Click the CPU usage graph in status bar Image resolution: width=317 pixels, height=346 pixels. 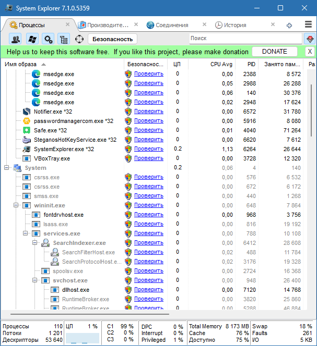(x=83, y=338)
